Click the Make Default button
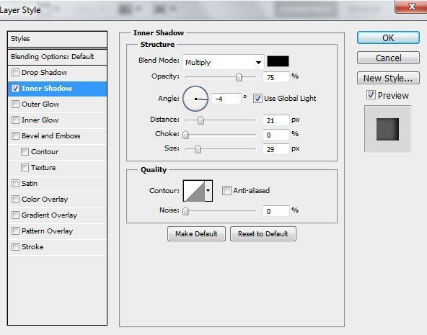This screenshot has width=427, height=335. tap(196, 234)
